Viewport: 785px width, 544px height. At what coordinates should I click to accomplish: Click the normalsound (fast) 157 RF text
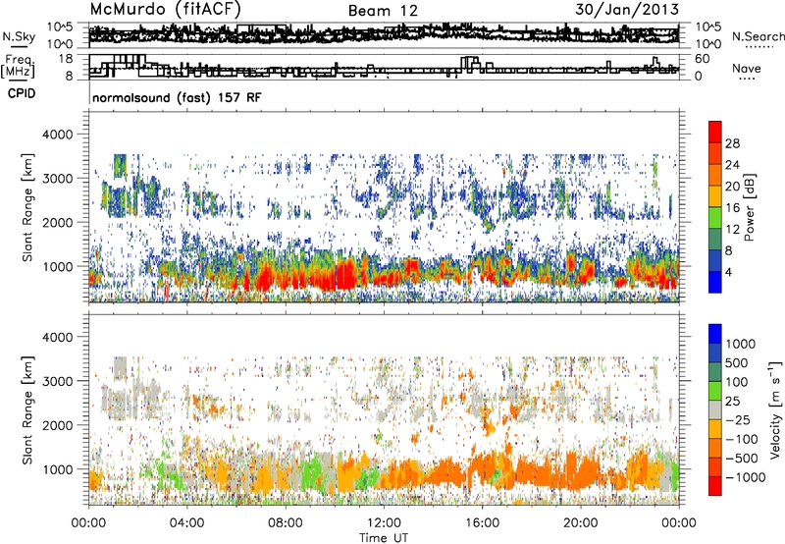tap(177, 97)
